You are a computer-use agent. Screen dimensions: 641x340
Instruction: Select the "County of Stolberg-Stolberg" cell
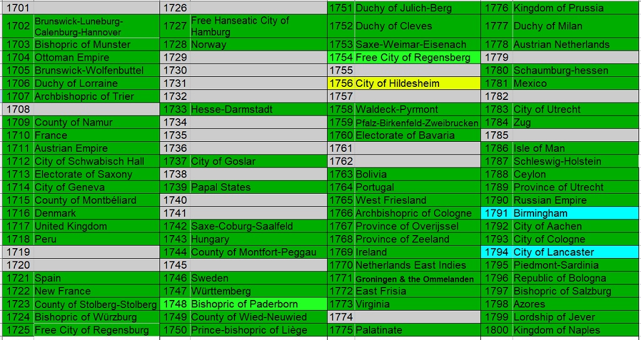click(96, 304)
